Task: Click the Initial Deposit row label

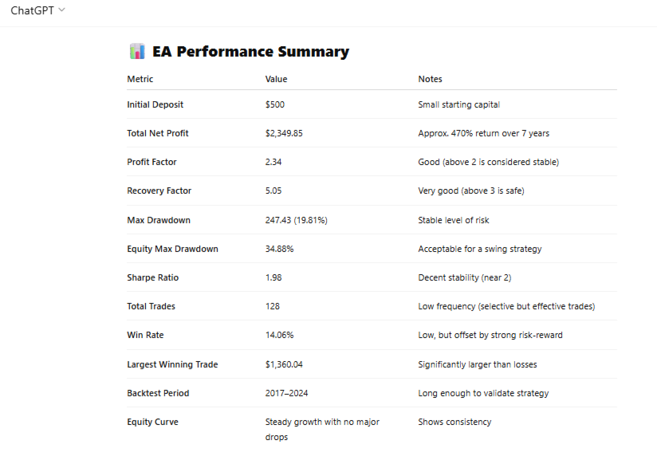Action: [155, 104]
